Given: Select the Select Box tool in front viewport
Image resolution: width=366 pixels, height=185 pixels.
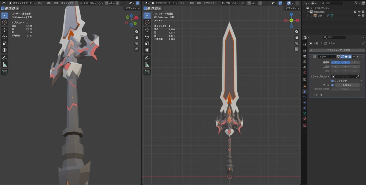Looking at the screenshot, I should click(147, 16).
